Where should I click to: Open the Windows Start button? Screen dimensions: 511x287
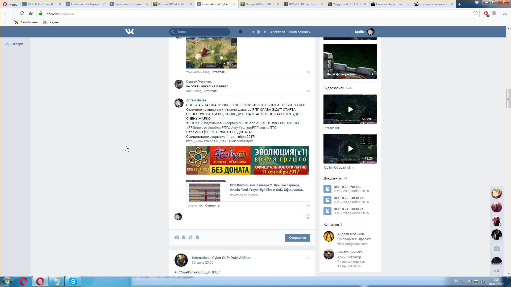7,281
